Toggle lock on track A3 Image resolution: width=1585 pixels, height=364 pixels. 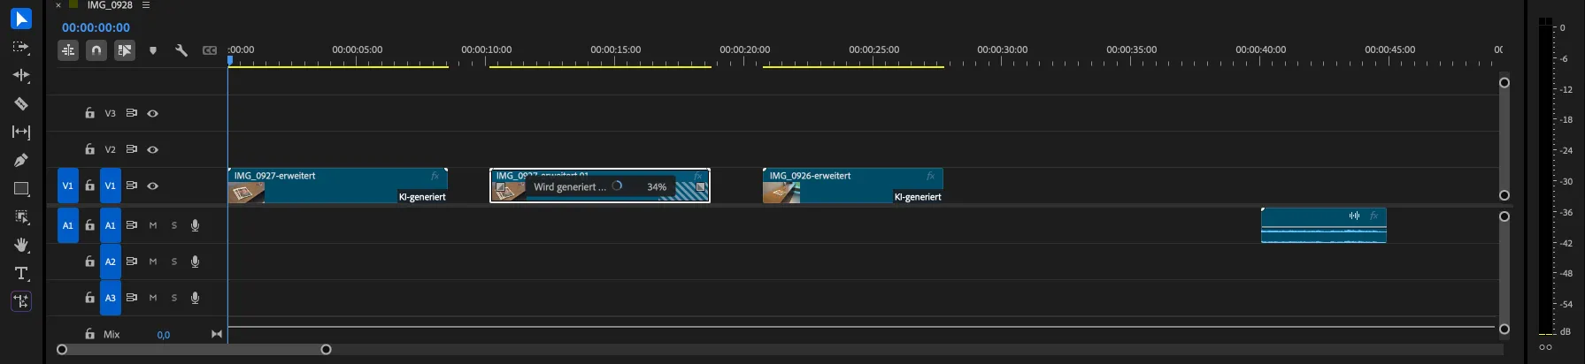[89, 298]
